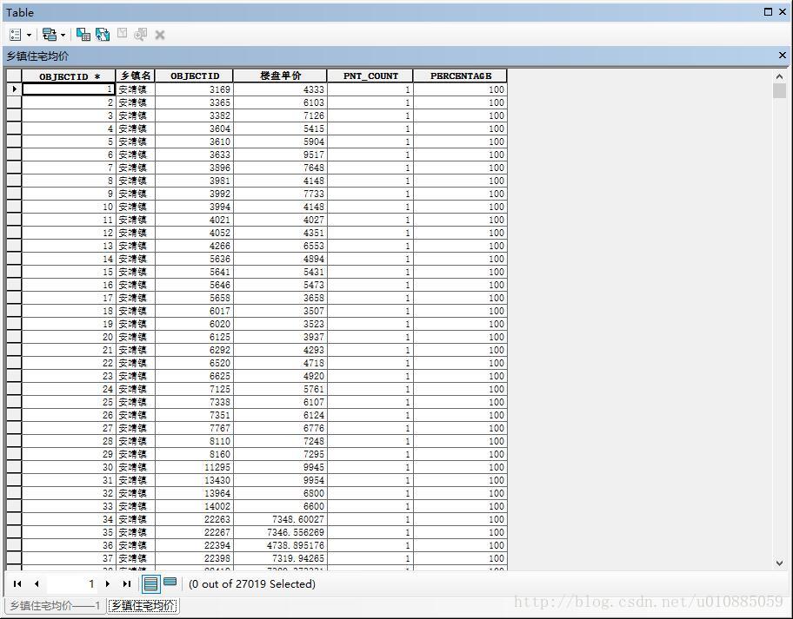Click the OBJECTID cell 4021
793x619 pixels.
194,220
